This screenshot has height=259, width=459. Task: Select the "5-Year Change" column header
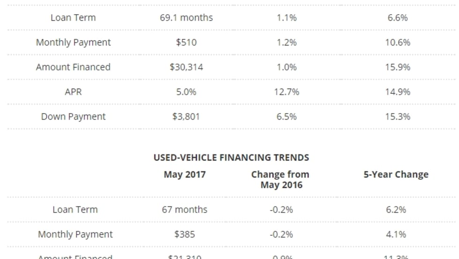coord(396,175)
